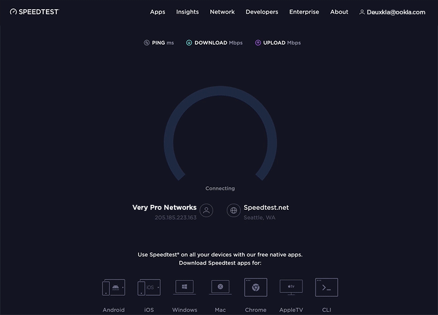Click the ping indicator icon
The height and width of the screenshot is (315, 438).
pos(147,43)
